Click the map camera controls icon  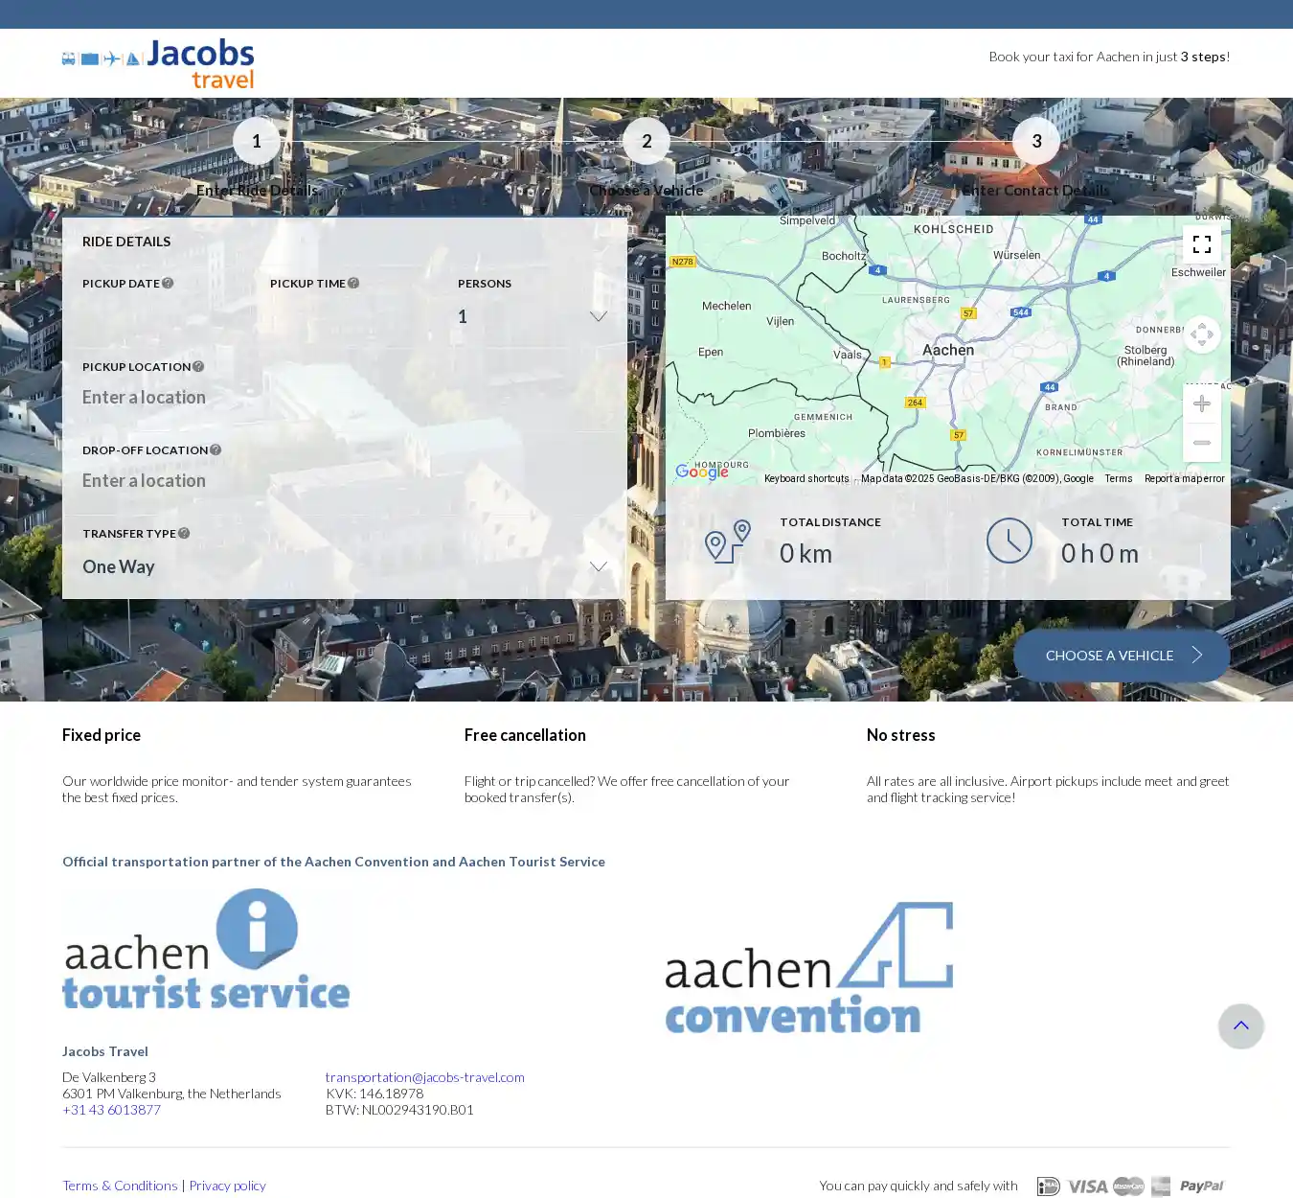[x=1201, y=334]
